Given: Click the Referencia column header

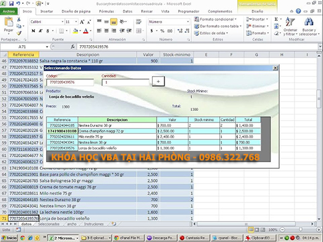Looking at the screenshot, I should click(x=24, y=54).
